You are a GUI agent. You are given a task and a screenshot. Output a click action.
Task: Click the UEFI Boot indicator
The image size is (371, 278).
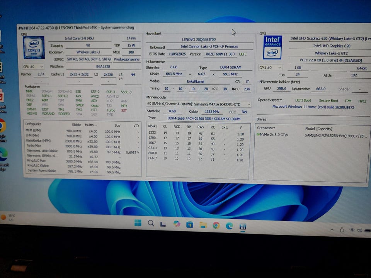(x=303, y=100)
